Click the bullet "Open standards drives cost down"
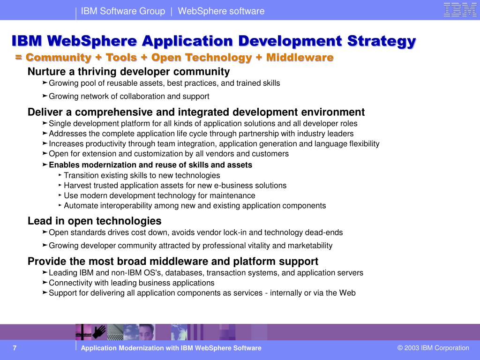 (195, 232)
